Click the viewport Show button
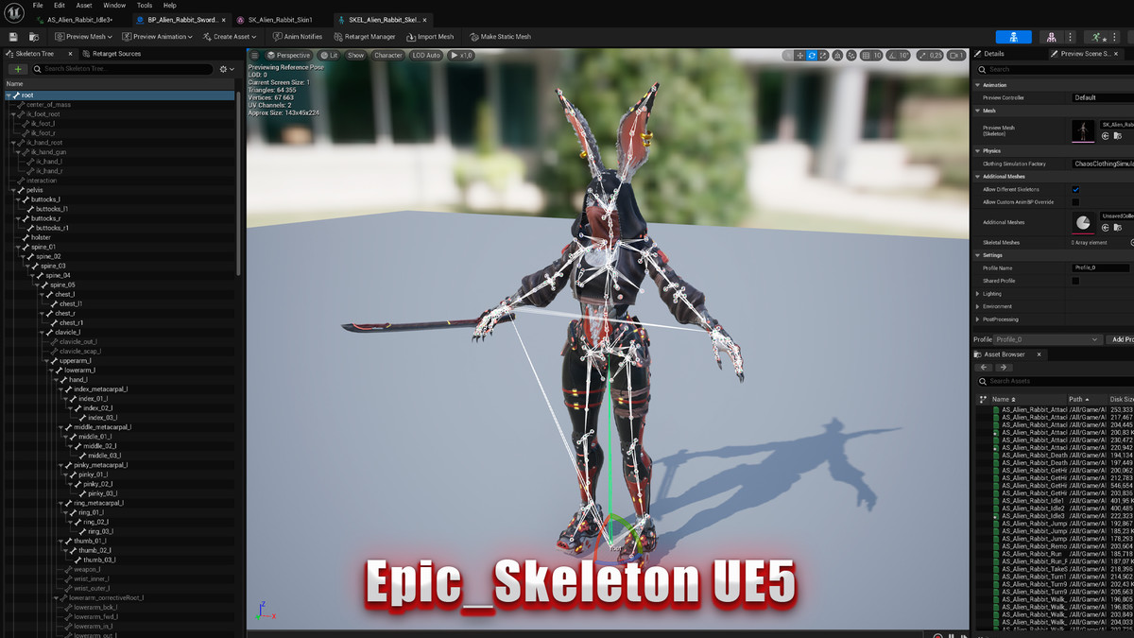This screenshot has width=1134, height=638. point(355,56)
